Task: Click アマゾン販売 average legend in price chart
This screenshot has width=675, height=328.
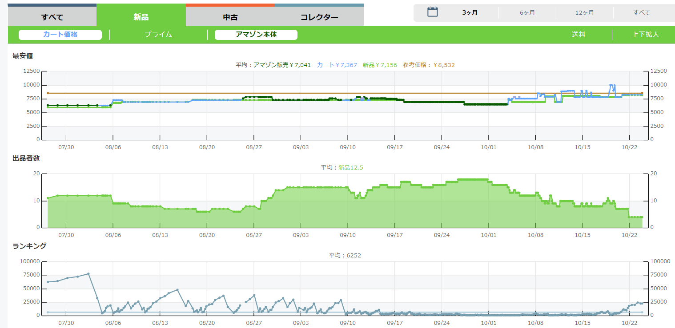Action: (282, 65)
